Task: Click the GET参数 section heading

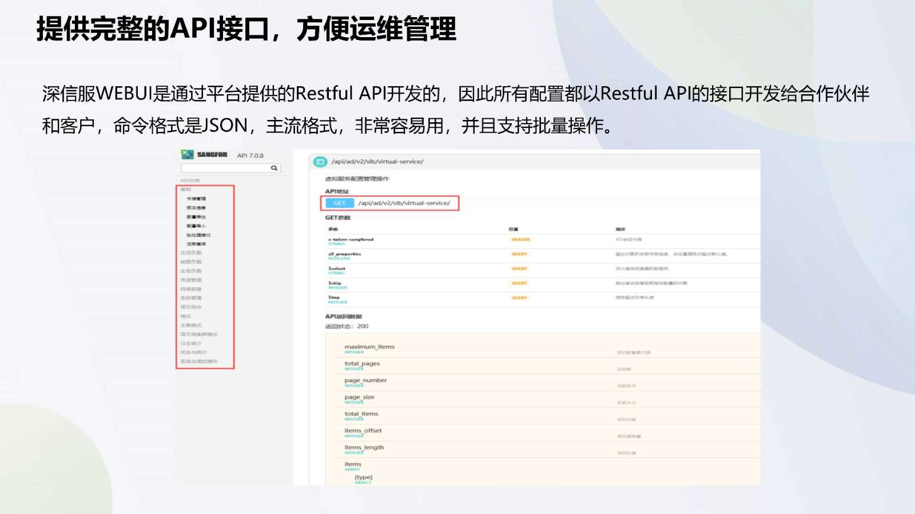Action: coord(337,218)
